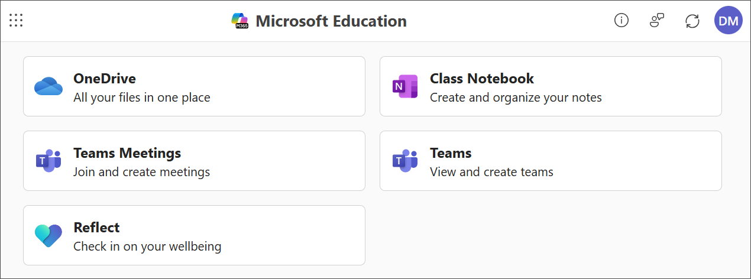751x279 pixels.
Task: Click the Reflect heart icon
Action: (x=48, y=235)
